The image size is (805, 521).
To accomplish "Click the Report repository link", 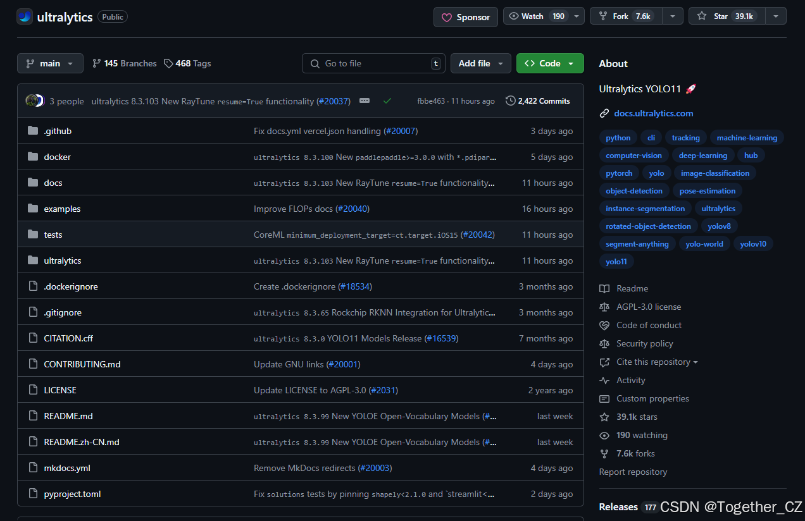I will pyautogui.click(x=633, y=472).
